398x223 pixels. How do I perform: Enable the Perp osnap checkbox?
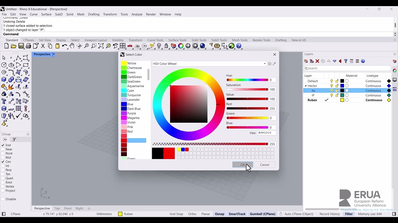point(3,170)
